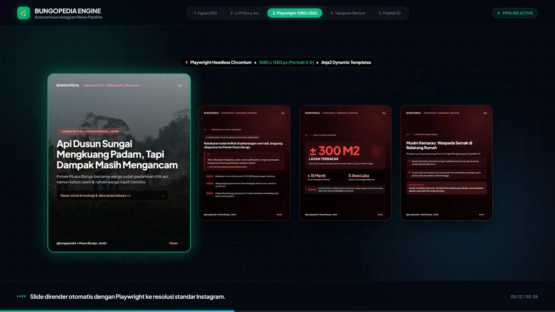Click the lightning bolt icon before Playwright Headless Chromium

pyautogui.click(x=186, y=62)
